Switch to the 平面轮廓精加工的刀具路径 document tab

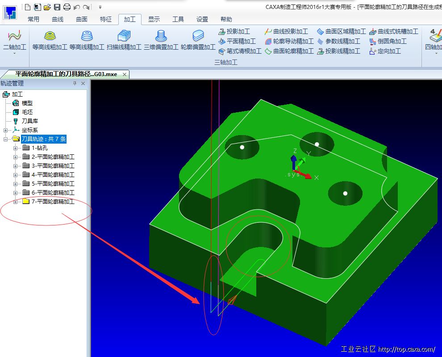point(66,74)
